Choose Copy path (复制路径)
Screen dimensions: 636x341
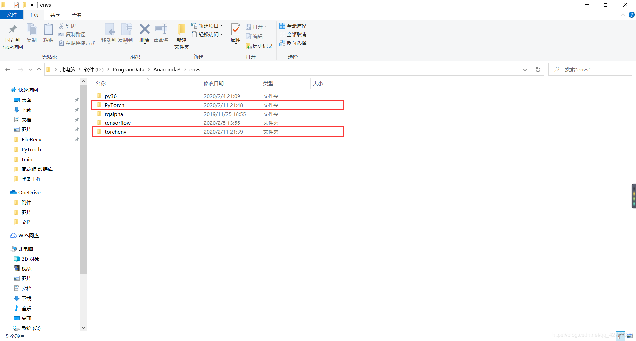point(72,34)
